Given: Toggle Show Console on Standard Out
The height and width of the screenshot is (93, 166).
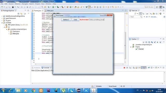Looking at the screenshot, I should point(142,68).
